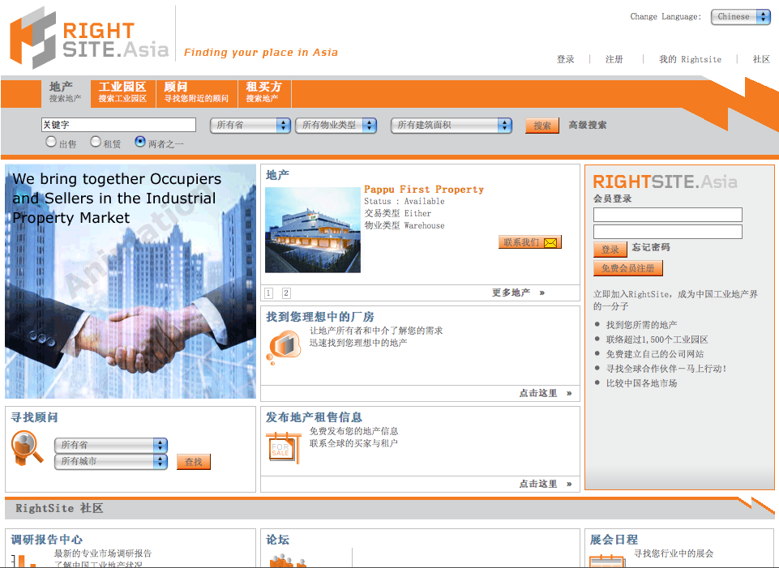Click the 论坛 people group icon
The image size is (779, 568).
coord(287,561)
